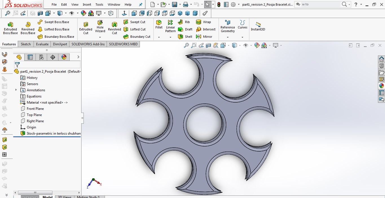The height and width of the screenshot is (198, 385).
Task: Click the Mirror feature tool
Action: [x=204, y=37]
